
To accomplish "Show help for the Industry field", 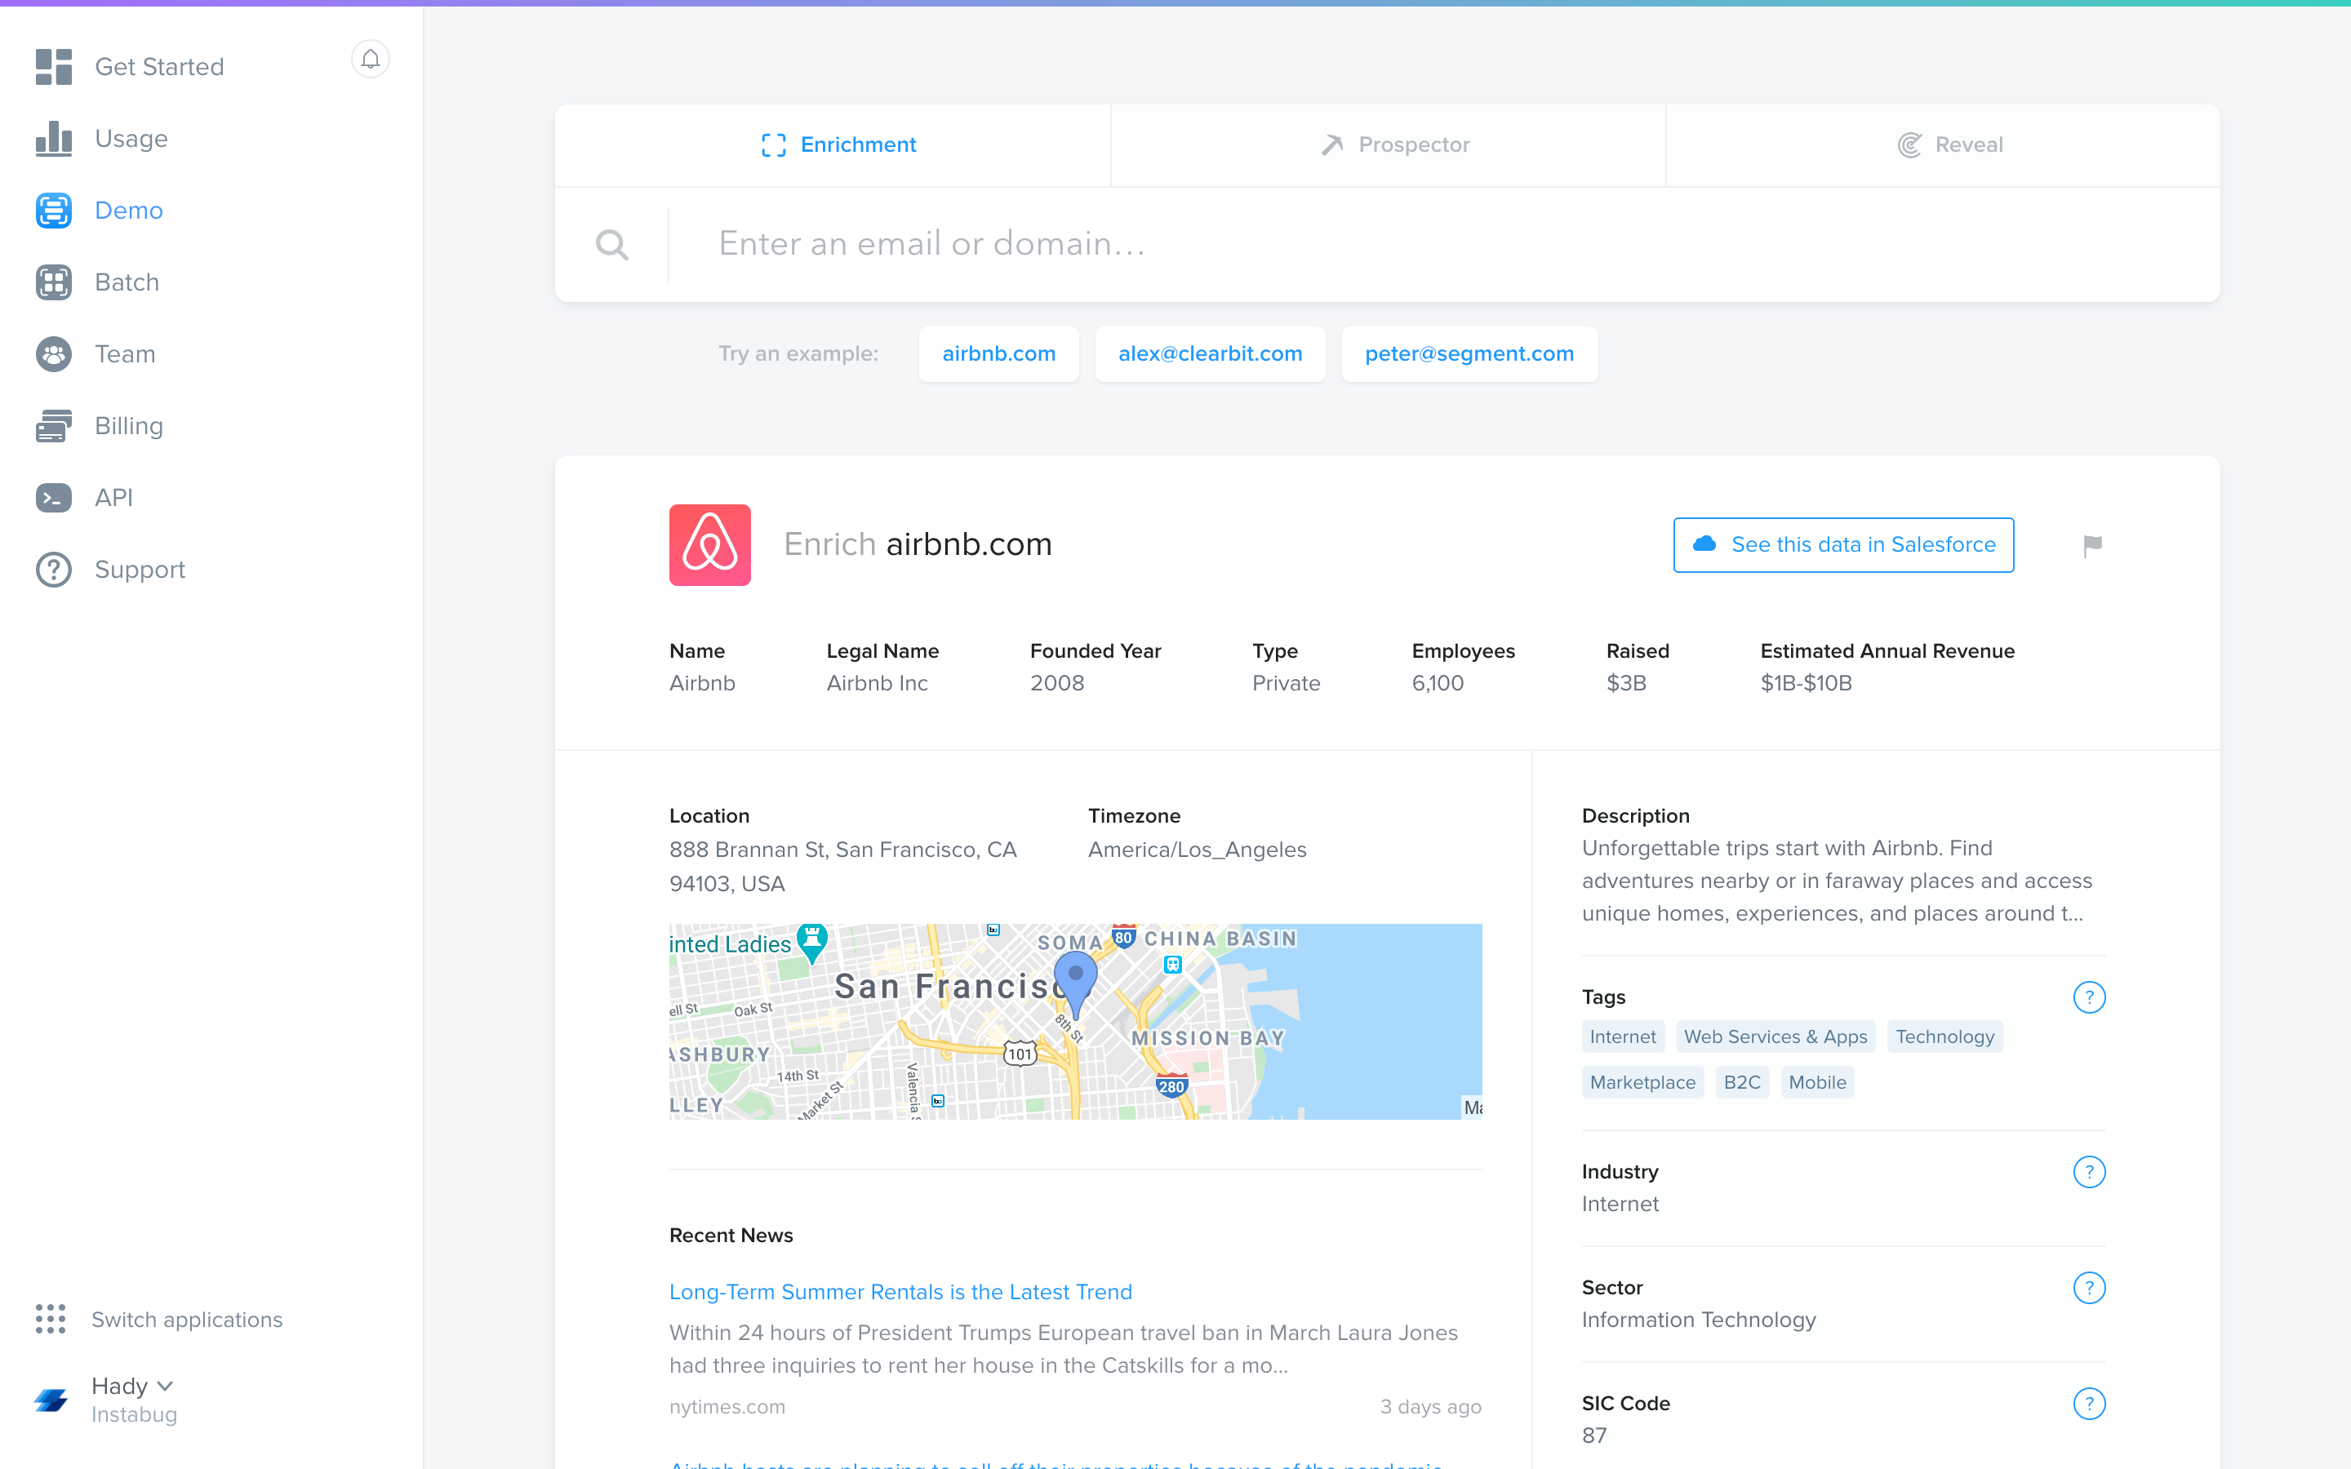I will point(2089,1172).
